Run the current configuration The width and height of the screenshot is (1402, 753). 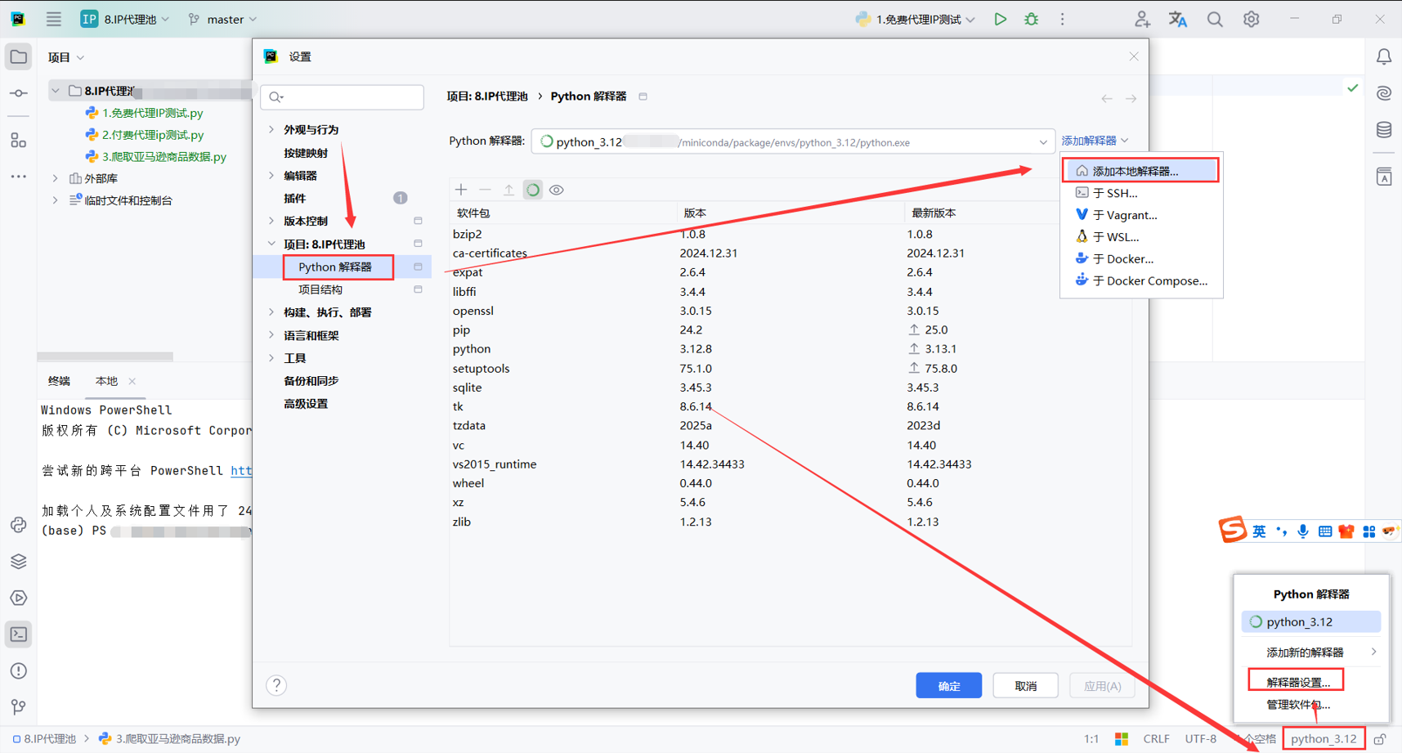pos(1000,19)
